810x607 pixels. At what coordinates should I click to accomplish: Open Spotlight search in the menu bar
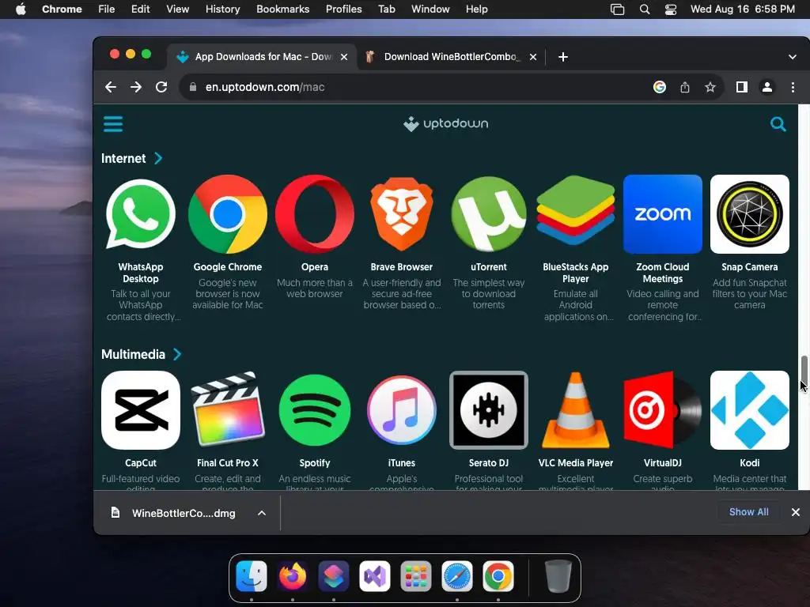tap(644, 9)
